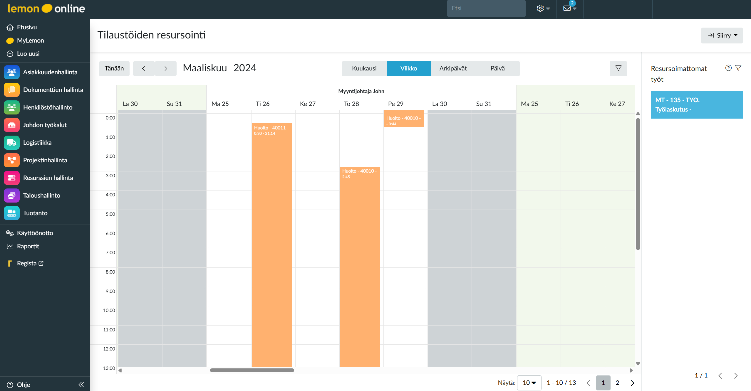
Task: Open the settings gear dropdown
Action: tap(543, 8)
